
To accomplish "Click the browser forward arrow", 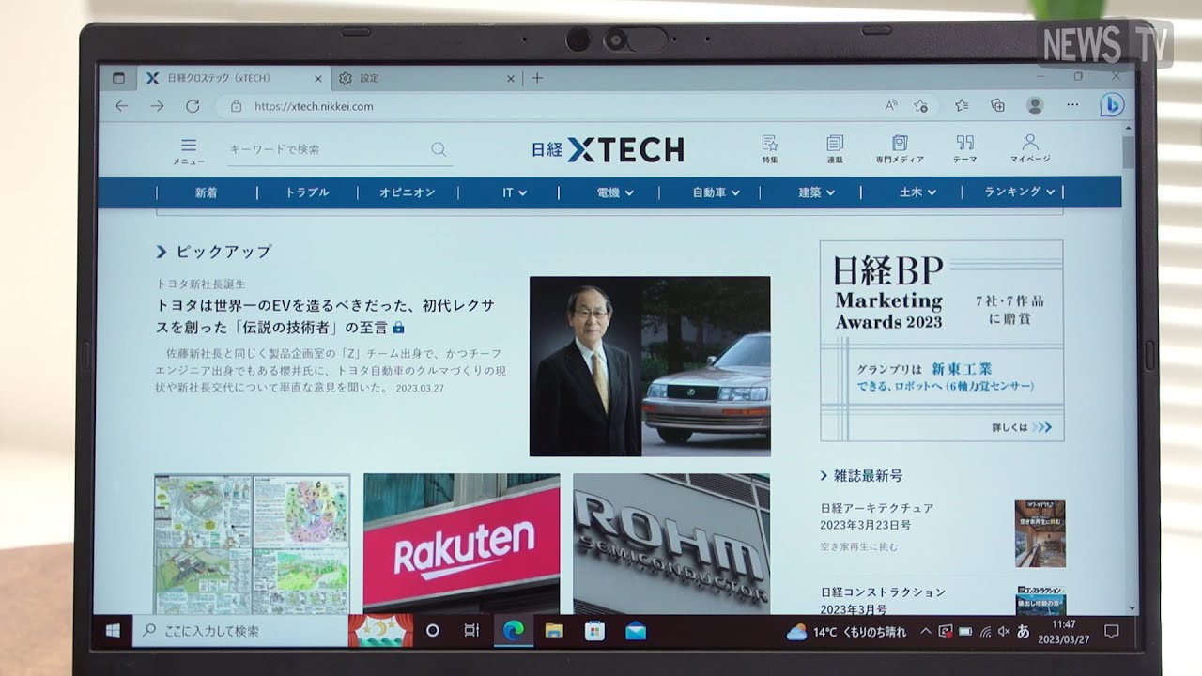I will click(157, 106).
